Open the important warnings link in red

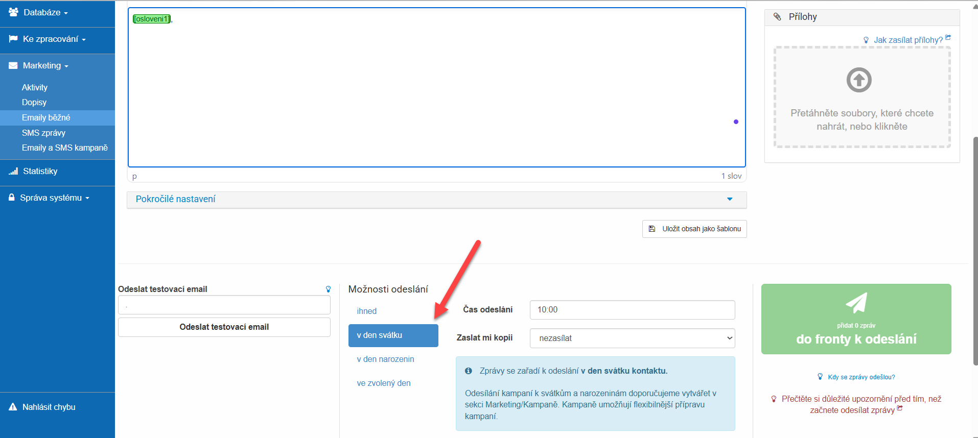tap(861, 405)
